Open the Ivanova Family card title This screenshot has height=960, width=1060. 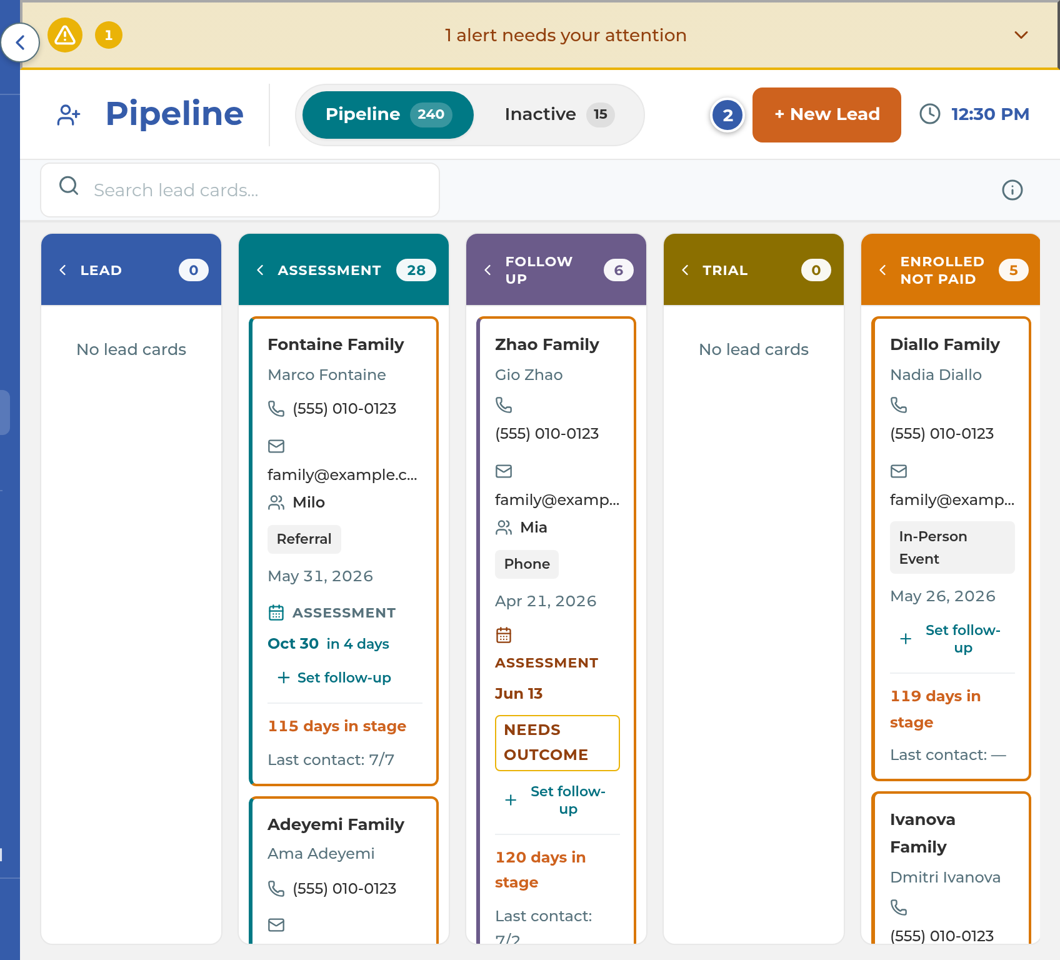(922, 833)
